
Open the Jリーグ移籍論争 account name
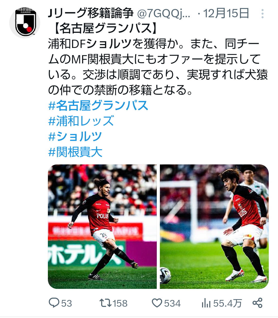pyautogui.click(x=91, y=13)
